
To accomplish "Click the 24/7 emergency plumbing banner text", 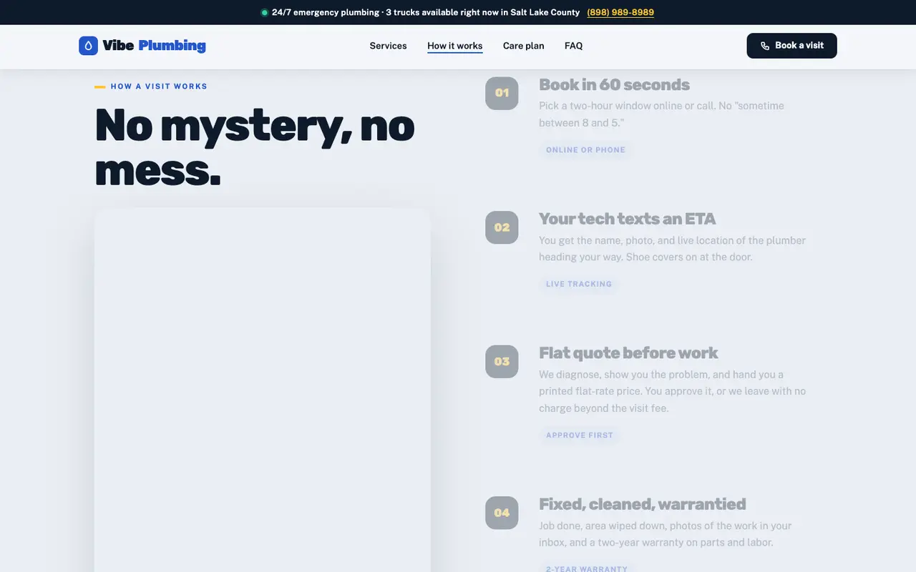I will (426, 12).
